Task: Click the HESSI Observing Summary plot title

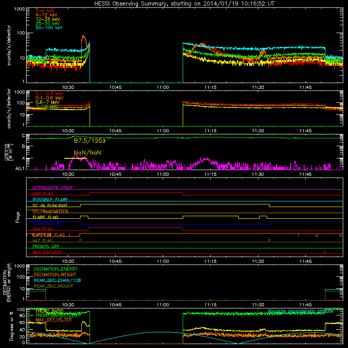Action: pos(184,3)
